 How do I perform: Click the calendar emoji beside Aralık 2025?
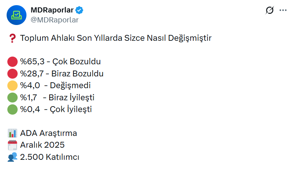coord(12,145)
